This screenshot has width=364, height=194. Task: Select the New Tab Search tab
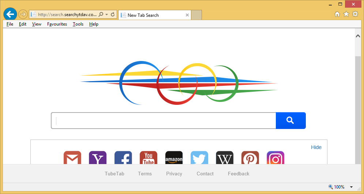tap(154, 15)
